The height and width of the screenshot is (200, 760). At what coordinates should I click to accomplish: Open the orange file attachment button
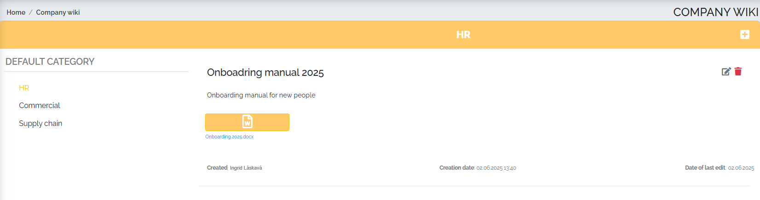pos(247,122)
